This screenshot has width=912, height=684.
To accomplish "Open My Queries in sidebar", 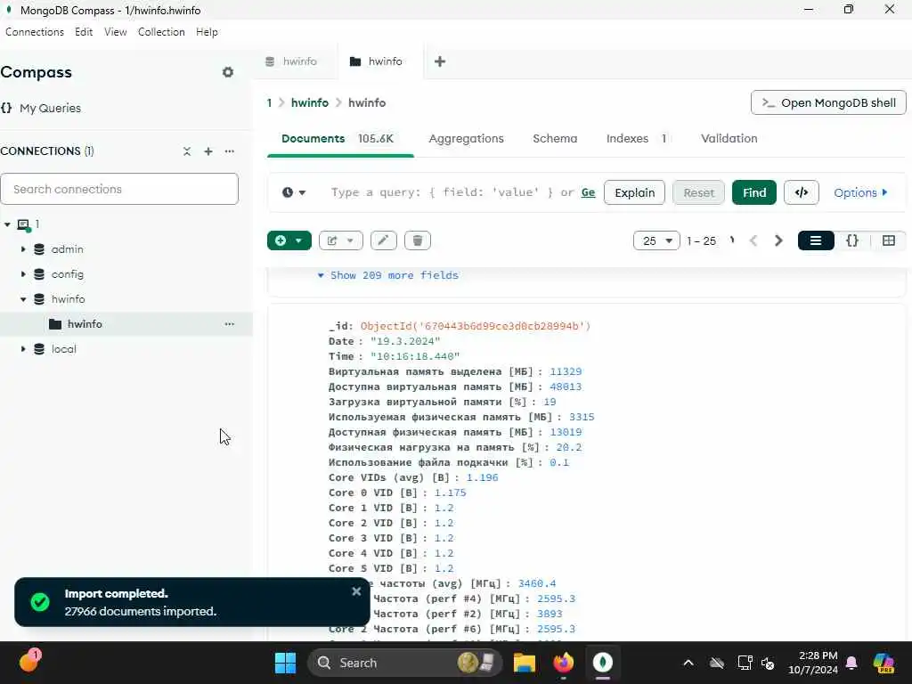I will tap(41, 108).
